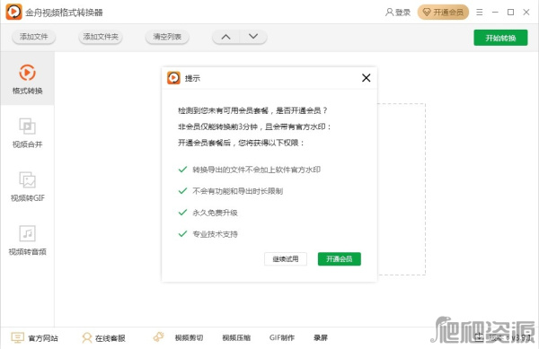Image resolution: width=539 pixels, height=349 pixels.
Task: Click text 转换导出的文件不会加上软件官方水印
Action: coord(256,170)
